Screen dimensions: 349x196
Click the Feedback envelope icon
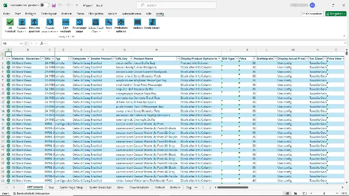tap(138, 22)
